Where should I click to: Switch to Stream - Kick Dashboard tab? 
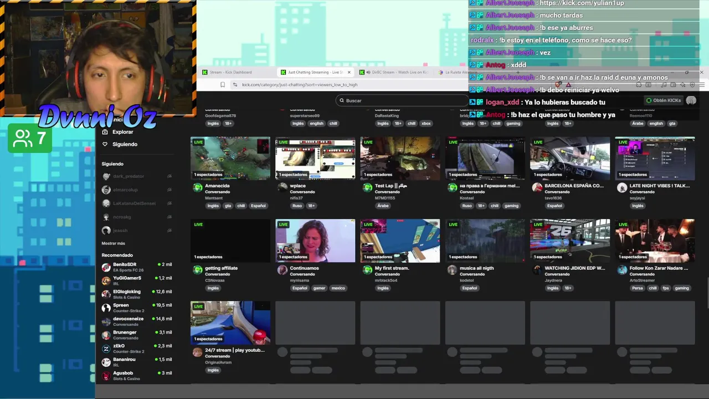point(235,72)
